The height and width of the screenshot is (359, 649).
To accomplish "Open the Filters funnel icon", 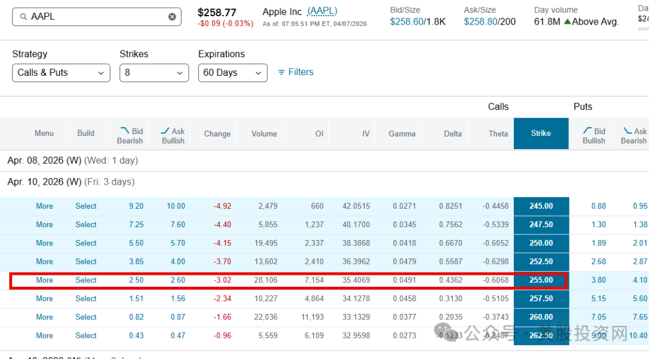I will [x=281, y=72].
